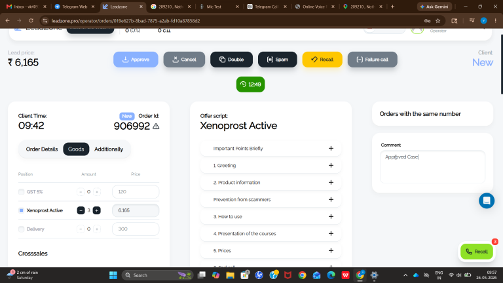
Task: Open File Explorer from taskbar
Action: click(x=230, y=275)
